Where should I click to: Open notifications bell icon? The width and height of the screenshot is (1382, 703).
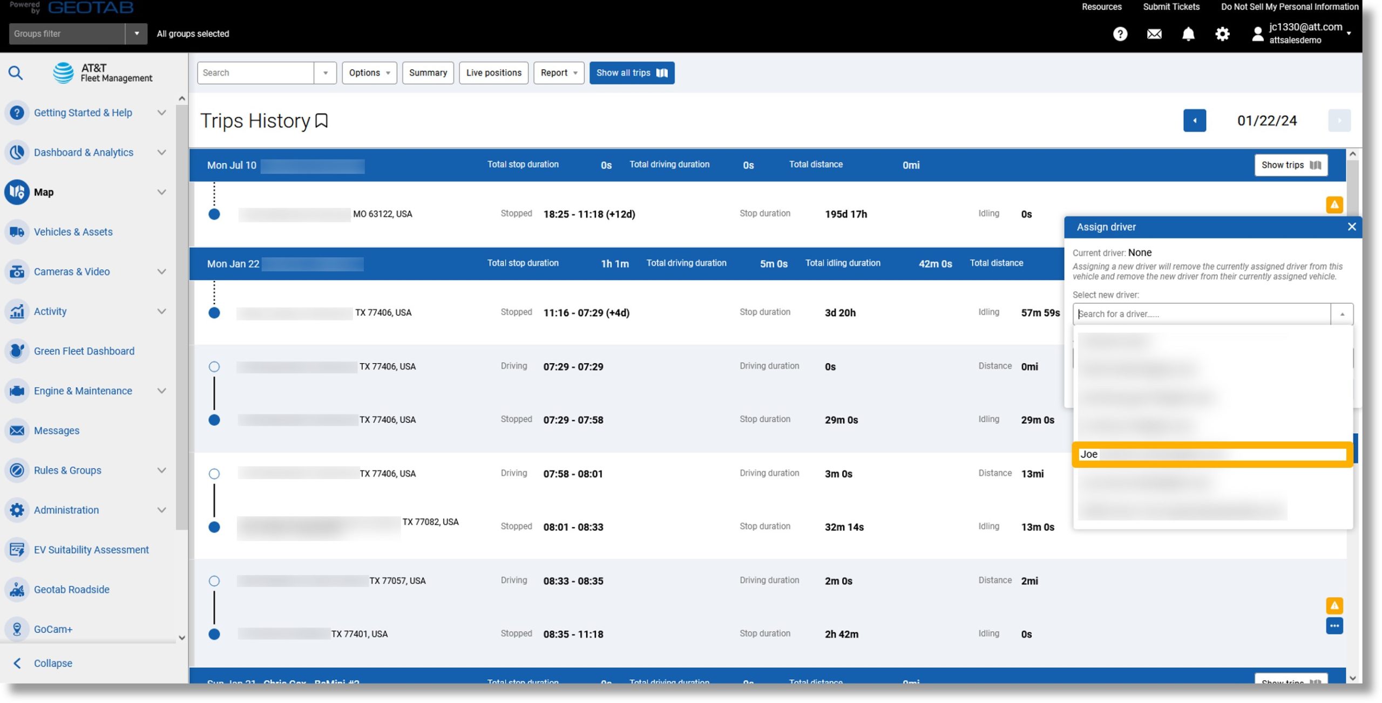[1188, 34]
